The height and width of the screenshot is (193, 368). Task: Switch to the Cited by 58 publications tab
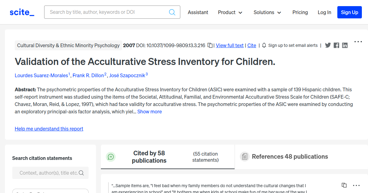pos(149,157)
